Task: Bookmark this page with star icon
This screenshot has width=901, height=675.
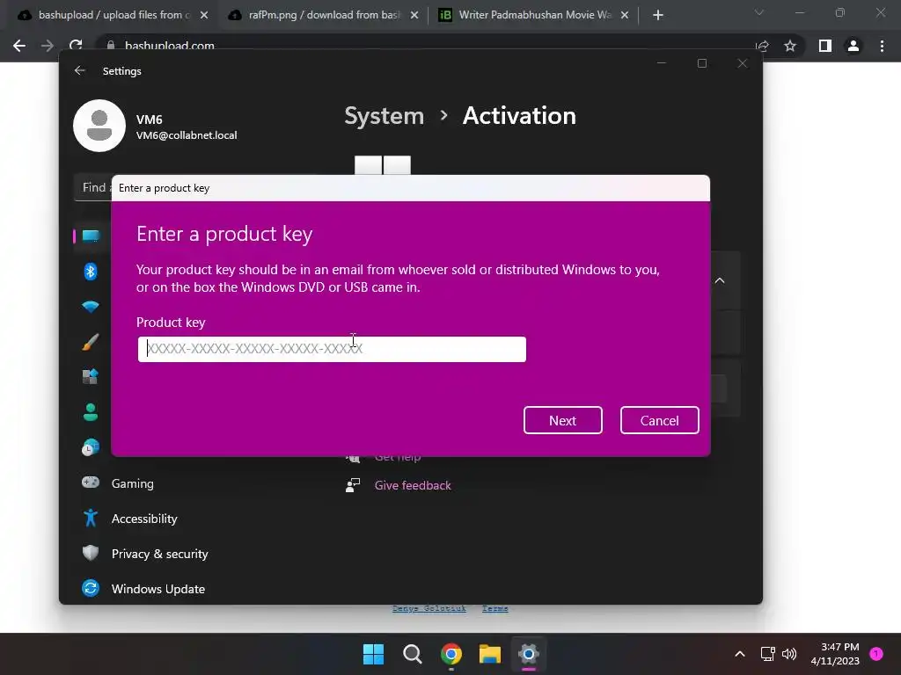Action: (790, 46)
